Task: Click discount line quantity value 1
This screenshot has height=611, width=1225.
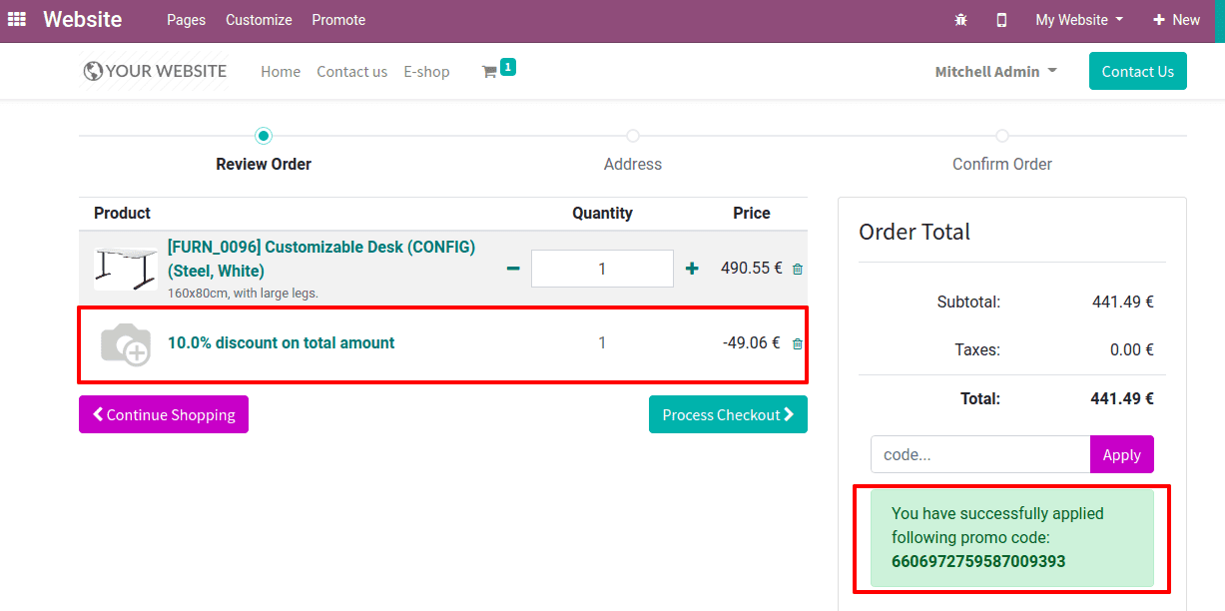Action: pos(602,343)
